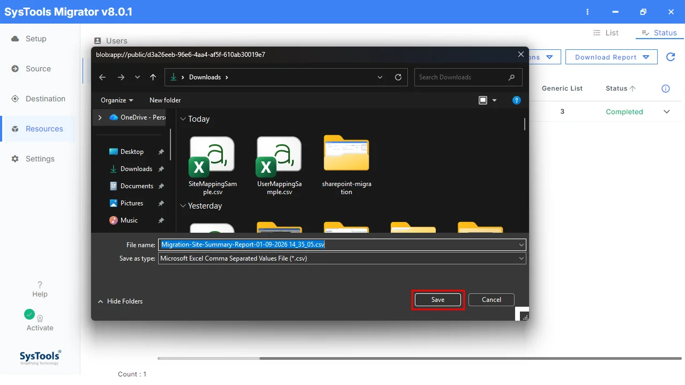Click the Search Downloads box
Image resolution: width=685 pixels, height=385 pixels.
pos(468,77)
